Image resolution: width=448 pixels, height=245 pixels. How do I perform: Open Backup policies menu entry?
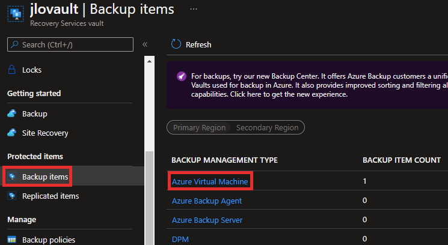[x=49, y=240]
